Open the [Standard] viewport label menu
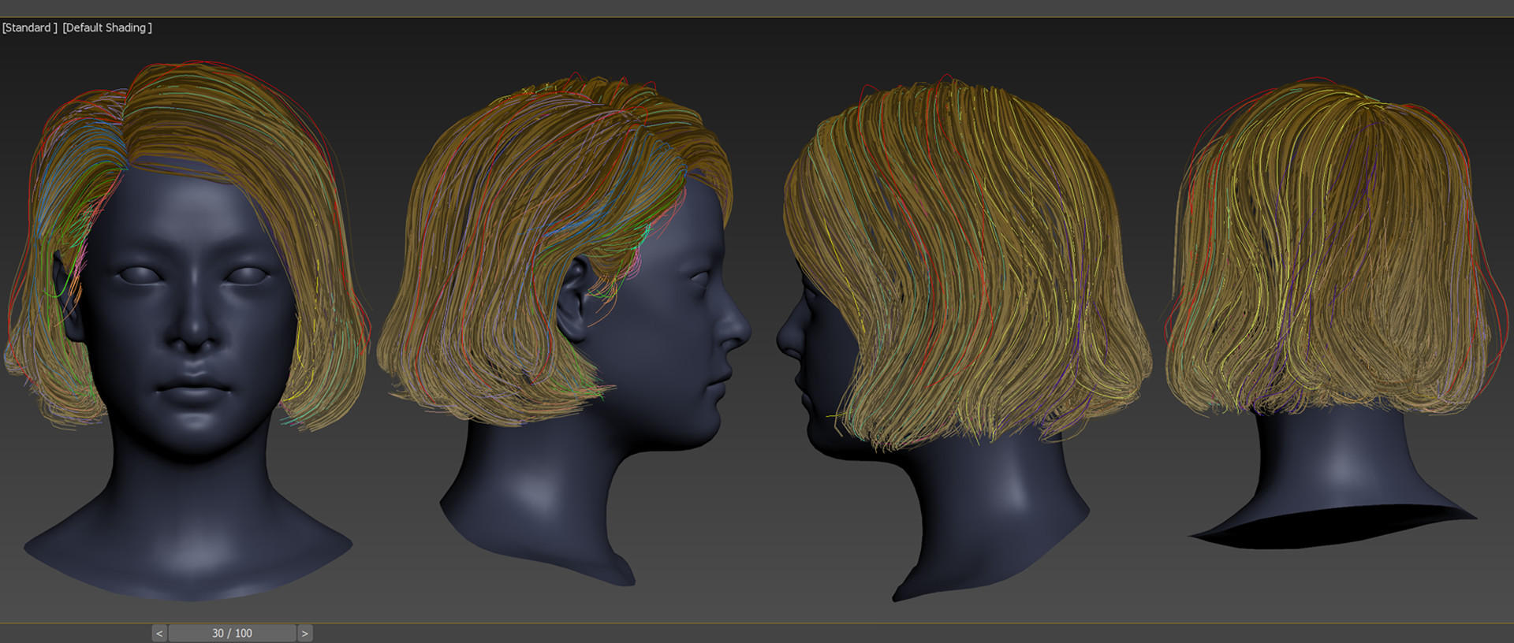 tap(29, 28)
